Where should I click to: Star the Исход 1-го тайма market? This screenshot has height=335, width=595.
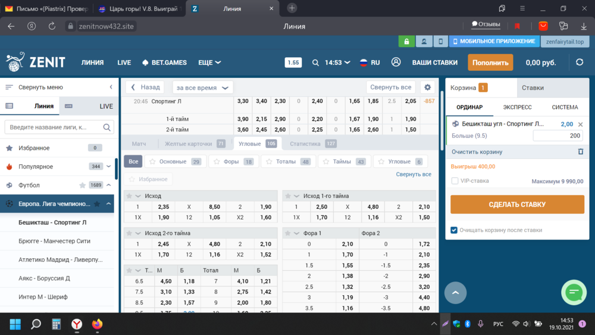(x=287, y=196)
